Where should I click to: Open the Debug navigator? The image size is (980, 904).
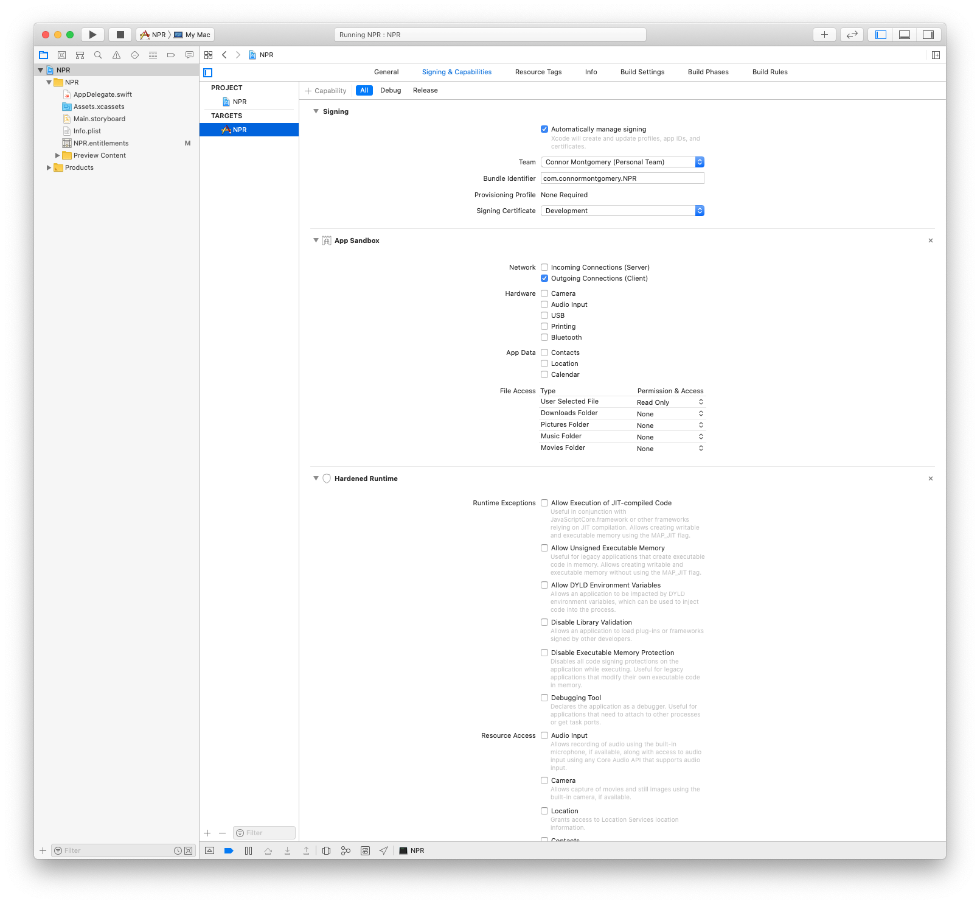coord(153,55)
